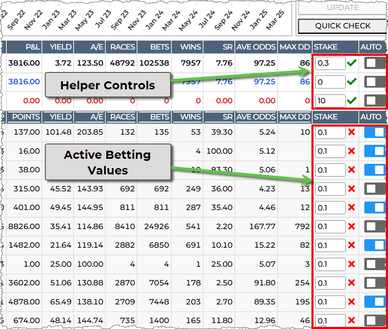
Task: Enable AUTO toggle for the 0 stake row
Action: 374,82
